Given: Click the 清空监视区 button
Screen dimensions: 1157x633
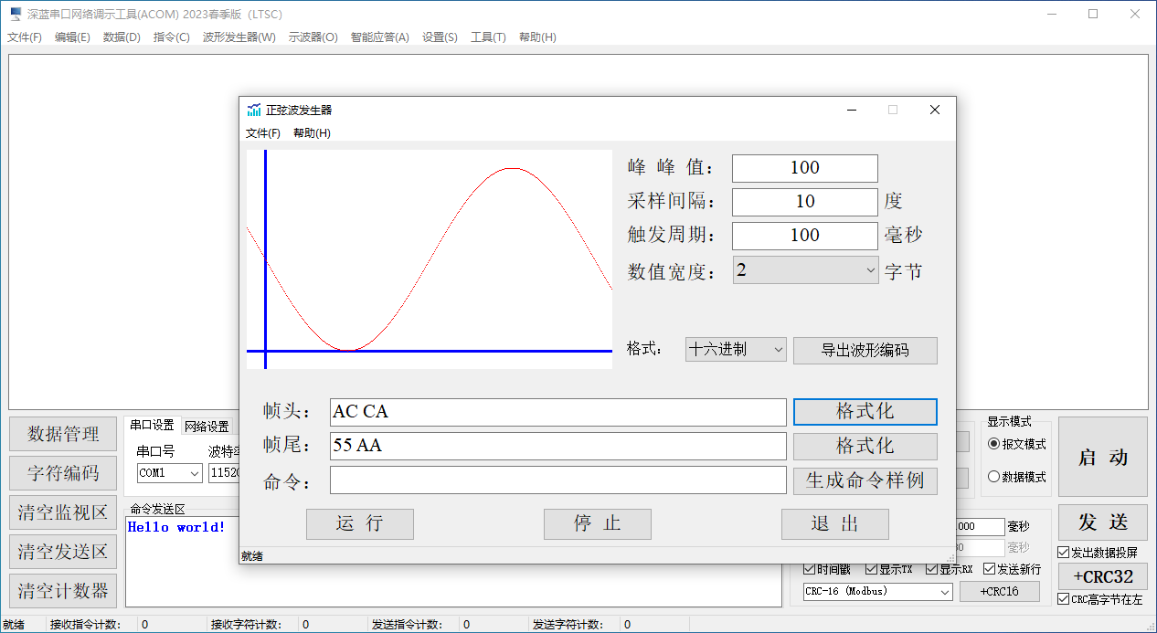Looking at the screenshot, I should coord(63,512).
